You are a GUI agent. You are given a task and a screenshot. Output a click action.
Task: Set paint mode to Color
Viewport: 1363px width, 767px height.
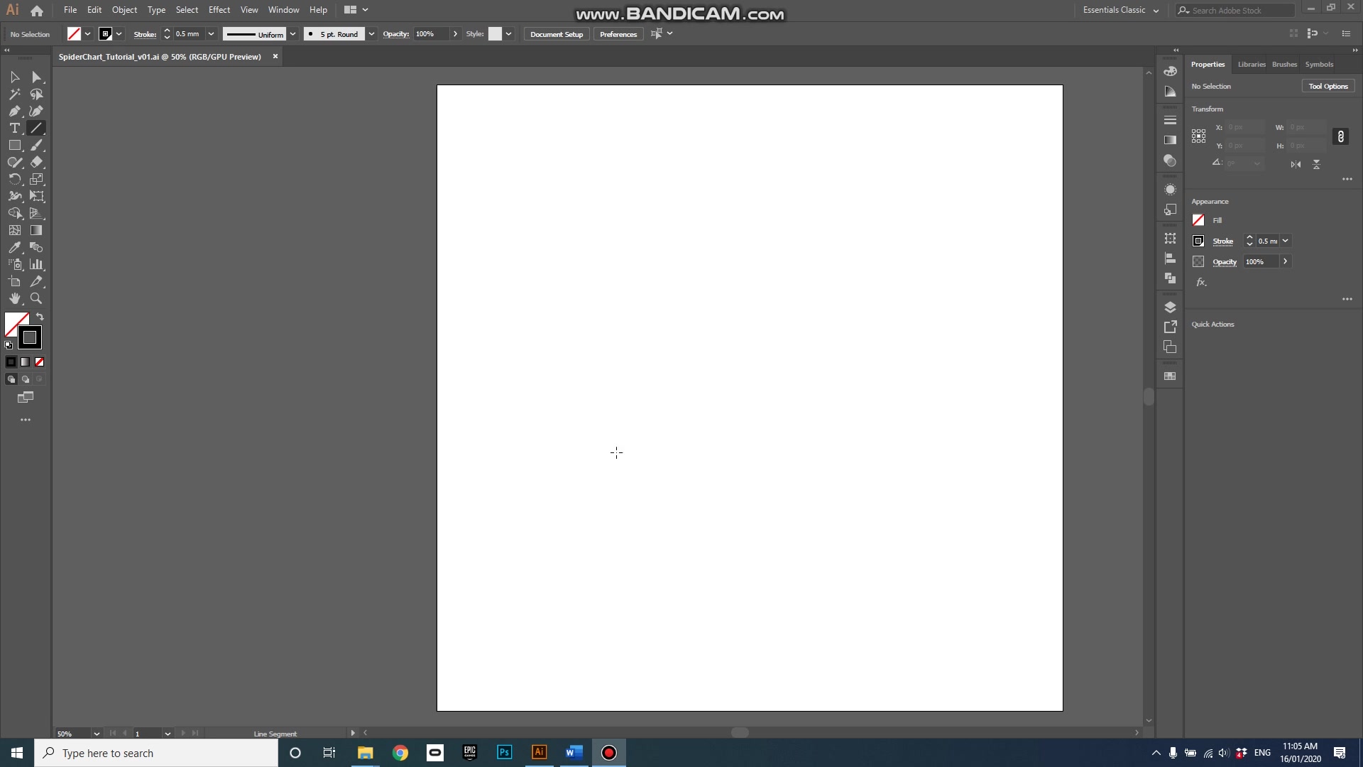[11, 362]
